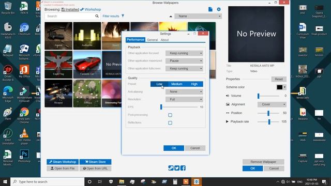Click the Playback rate play icon
Screen dimensions: 331x186
[x=227, y=121]
